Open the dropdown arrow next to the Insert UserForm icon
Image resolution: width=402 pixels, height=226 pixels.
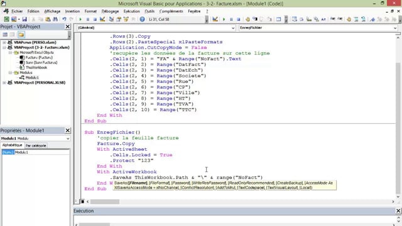(19, 19)
